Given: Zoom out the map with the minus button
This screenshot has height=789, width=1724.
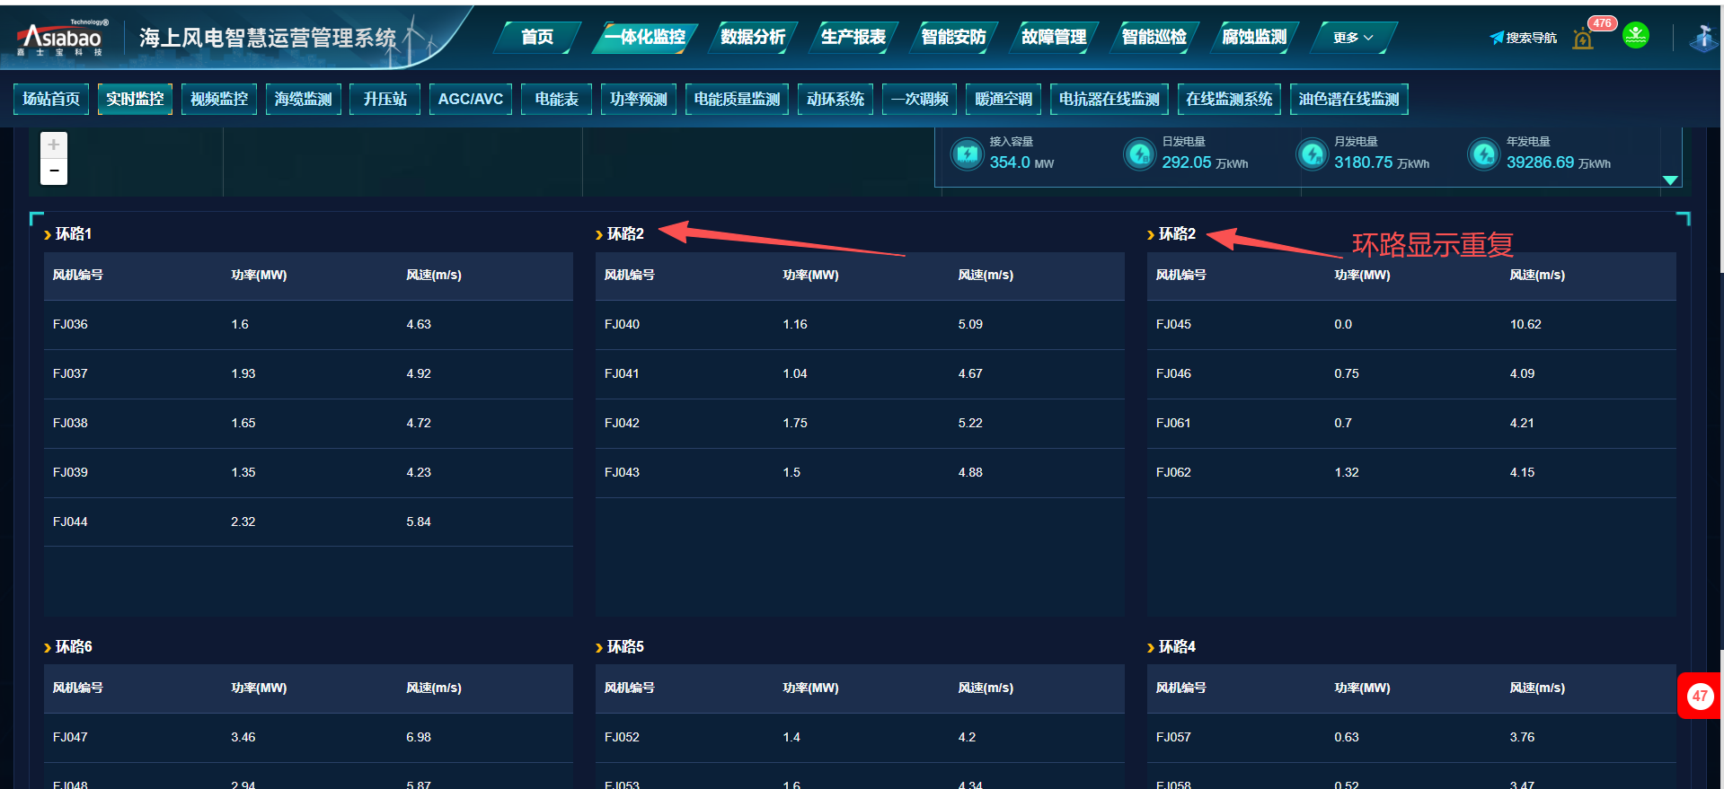Looking at the screenshot, I should [54, 171].
